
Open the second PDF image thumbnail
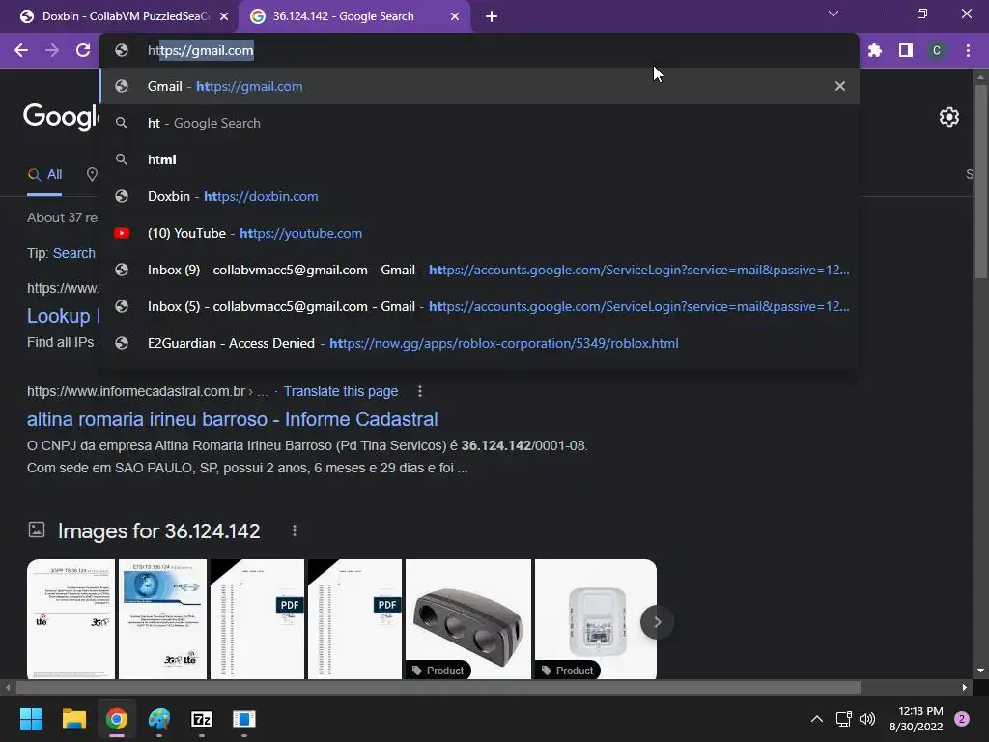pyautogui.click(x=355, y=619)
